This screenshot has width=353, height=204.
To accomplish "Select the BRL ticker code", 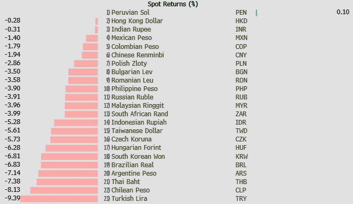I will click(241, 165).
